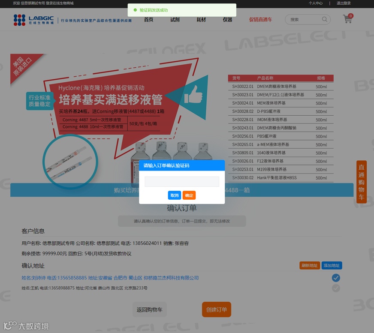Viewport: 374px width, 333px height.
Task: Open the 直通购物车 side tab
Action: (x=362, y=182)
